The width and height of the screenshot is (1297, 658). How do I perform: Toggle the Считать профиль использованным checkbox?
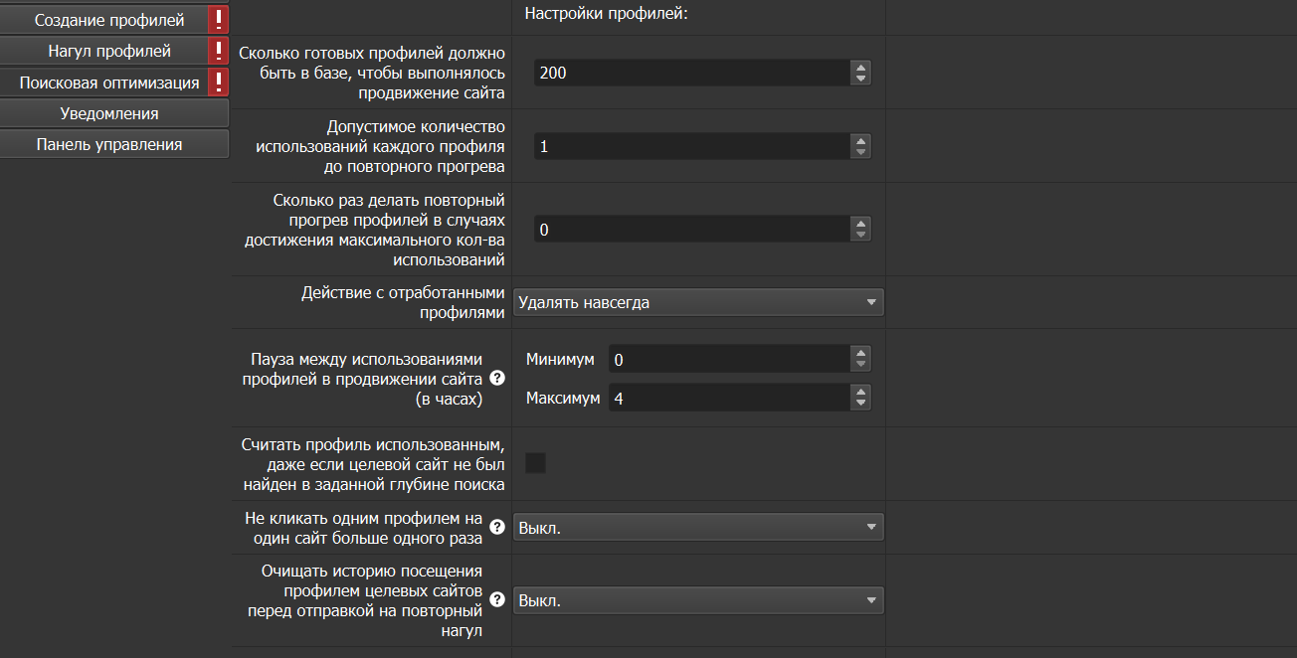(535, 462)
